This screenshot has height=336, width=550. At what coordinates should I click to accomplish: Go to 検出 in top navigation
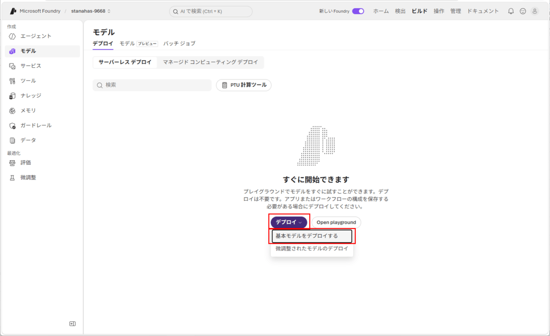point(400,11)
